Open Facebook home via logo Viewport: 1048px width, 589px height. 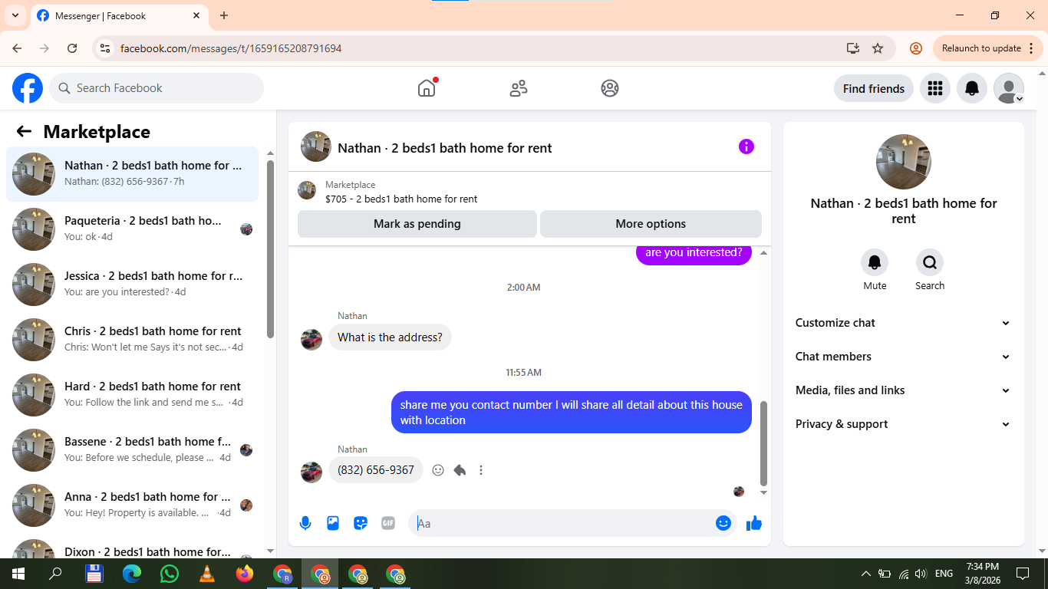pyautogui.click(x=28, y=88)
